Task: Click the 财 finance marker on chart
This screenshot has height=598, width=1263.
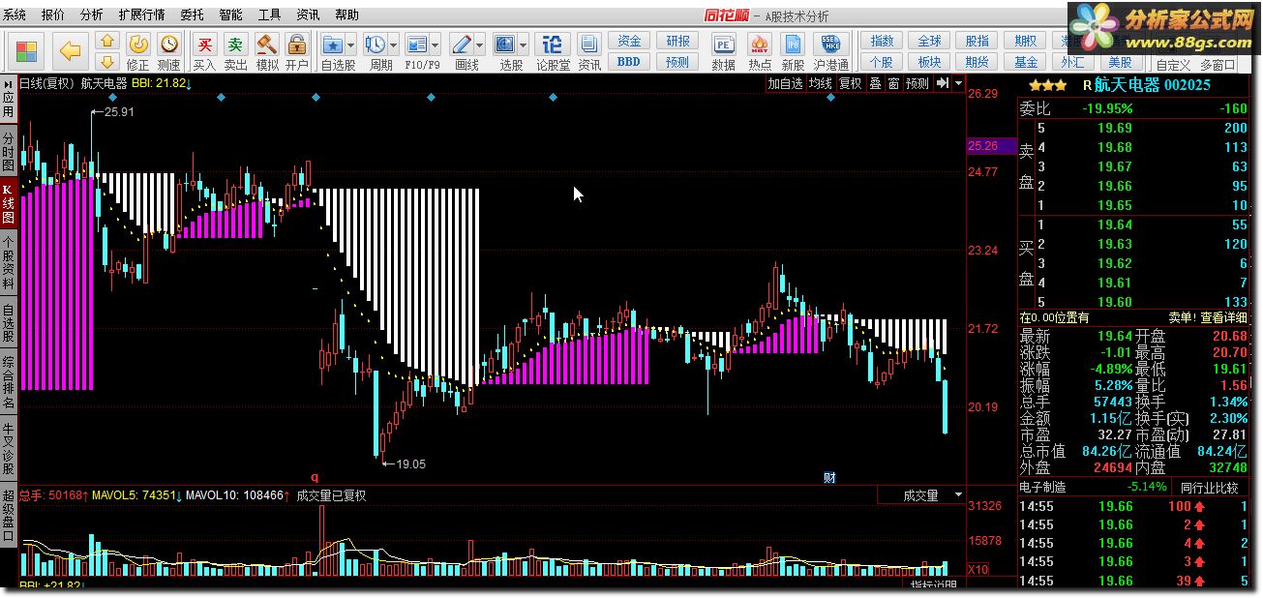Action: [829, 477]
